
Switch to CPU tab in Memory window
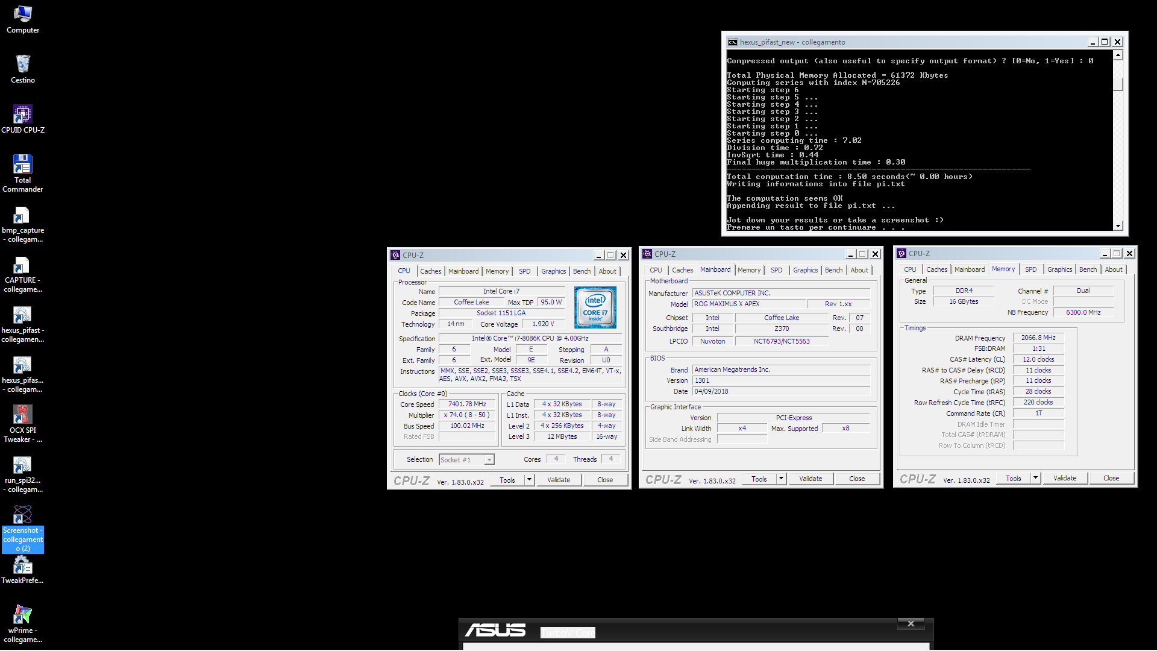pos(910,269)
